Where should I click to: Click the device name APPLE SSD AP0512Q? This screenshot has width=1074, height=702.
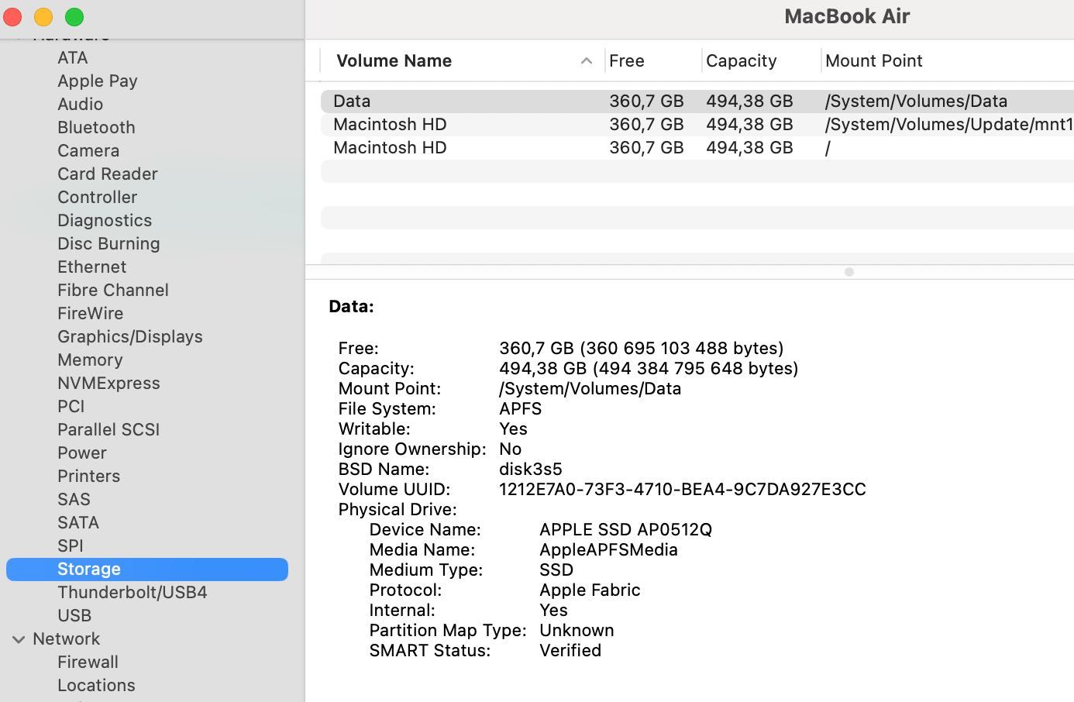626,529
